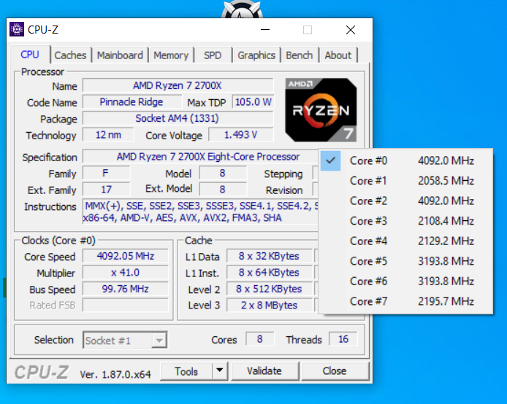Click the Family value F
Image resolution: width=507 pixels, height=404 pixels.
[106, 173]
